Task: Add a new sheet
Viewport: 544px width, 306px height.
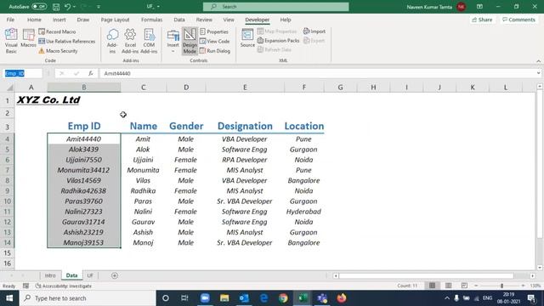Action: tap(115, 275)
